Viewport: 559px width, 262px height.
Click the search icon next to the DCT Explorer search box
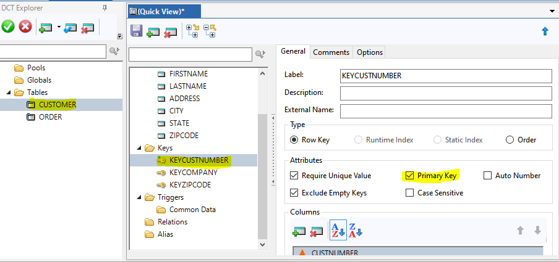[x=114, y=51]
